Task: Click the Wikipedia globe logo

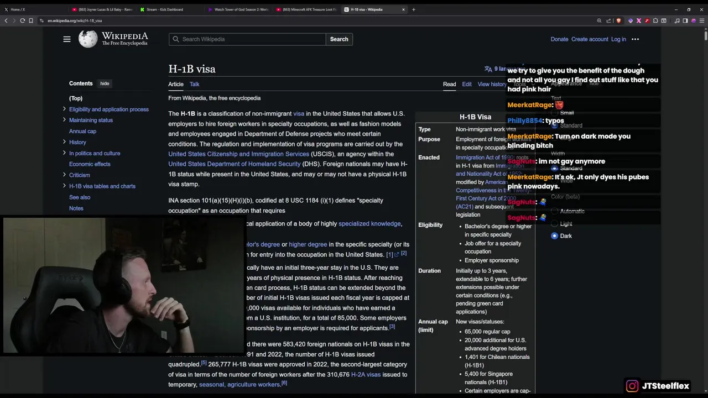Action: [88, 39]
